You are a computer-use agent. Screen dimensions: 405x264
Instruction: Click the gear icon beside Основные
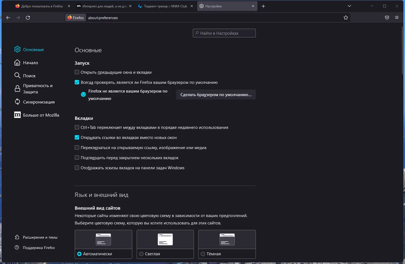pyautogui.click(x=17, y=49)
